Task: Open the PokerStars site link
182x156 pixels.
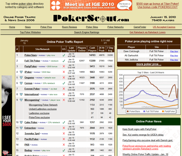Action: click(x=31, y=55)
